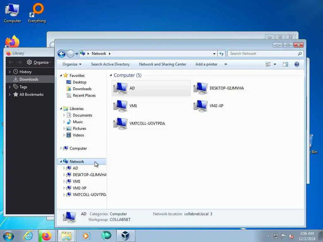Open the Computer desktop icon

(12, 13)
